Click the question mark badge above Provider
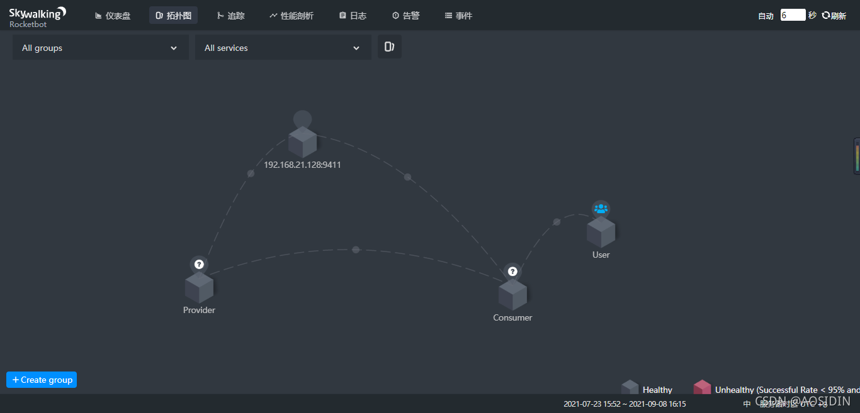Screen dimensions: 860x413 [199, 265]
